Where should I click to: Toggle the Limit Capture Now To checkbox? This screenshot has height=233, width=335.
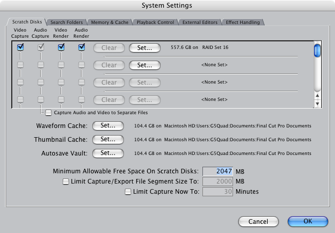tap(128, 192)
